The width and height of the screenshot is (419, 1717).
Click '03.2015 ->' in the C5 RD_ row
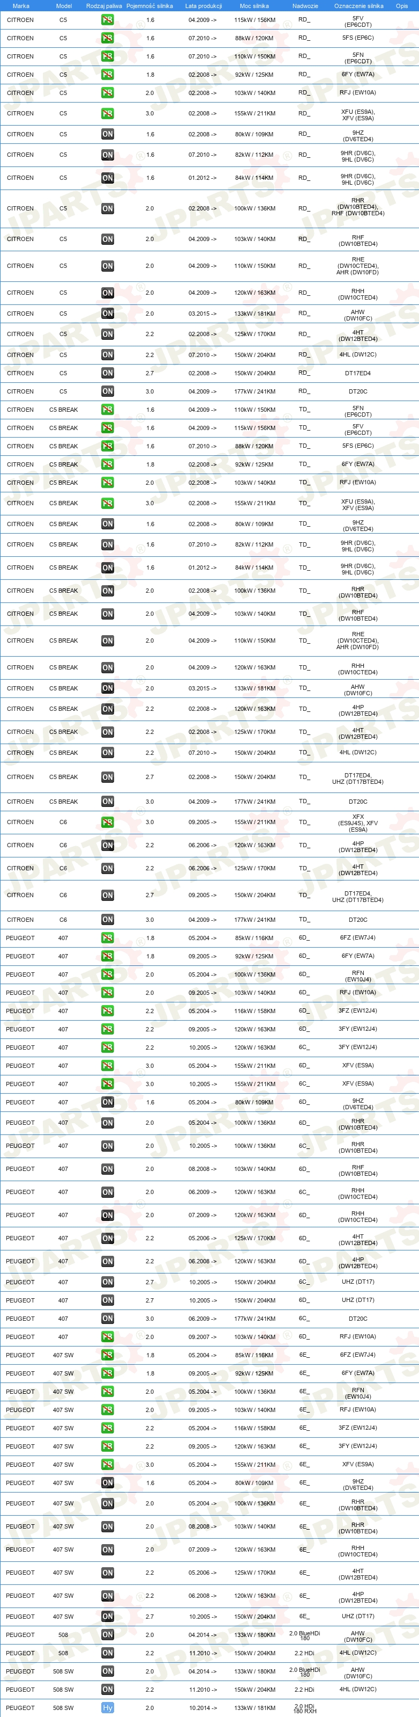pos(202,313)
